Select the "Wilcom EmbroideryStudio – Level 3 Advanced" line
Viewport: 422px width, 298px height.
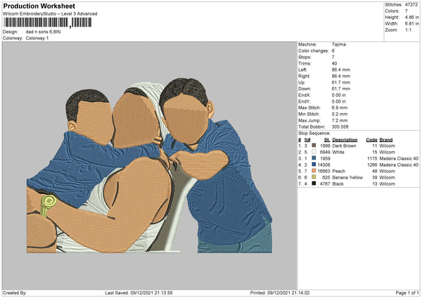click(50, 14)
